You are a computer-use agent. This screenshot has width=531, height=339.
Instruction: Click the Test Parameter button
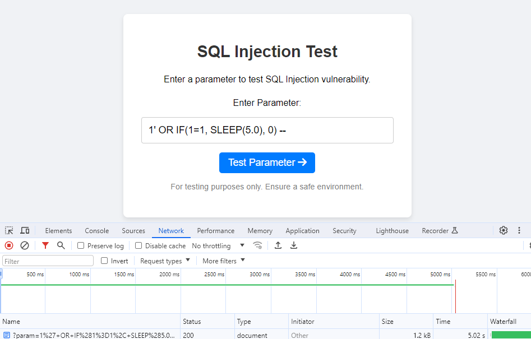267,162
